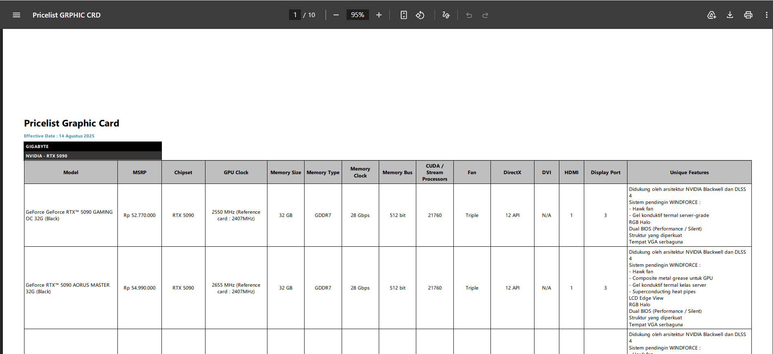
Task: Select the draw annotation tool
Action: click(x=446, y=15)
